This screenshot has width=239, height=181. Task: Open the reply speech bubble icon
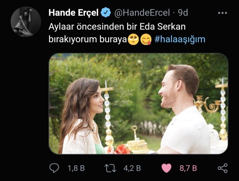54,168
